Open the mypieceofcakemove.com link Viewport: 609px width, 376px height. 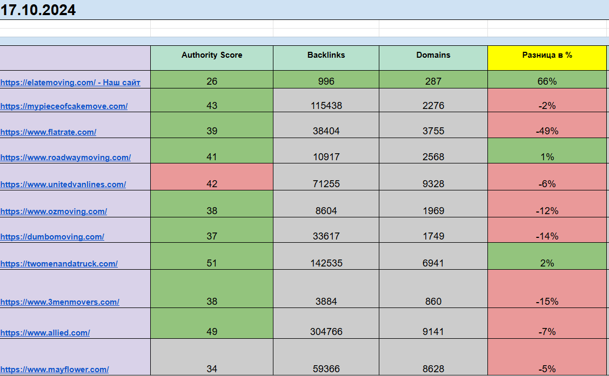coord(64,106)
